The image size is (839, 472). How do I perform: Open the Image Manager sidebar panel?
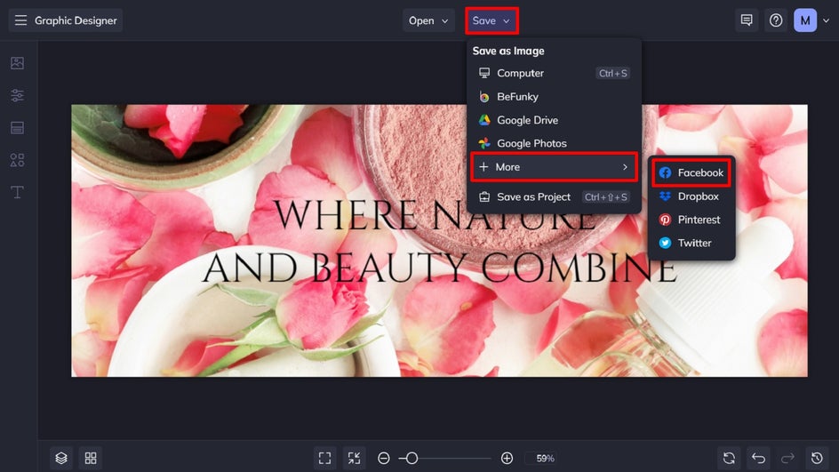point(17,63)
